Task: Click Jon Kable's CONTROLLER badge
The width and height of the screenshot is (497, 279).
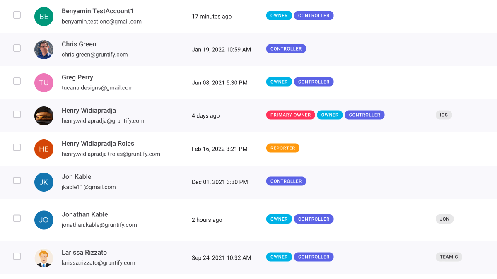Action: click(x=286, y=181)
